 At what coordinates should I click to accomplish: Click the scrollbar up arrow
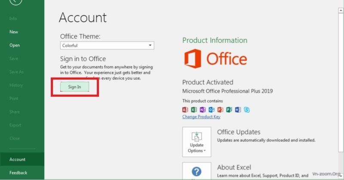(x=341, y=10)
